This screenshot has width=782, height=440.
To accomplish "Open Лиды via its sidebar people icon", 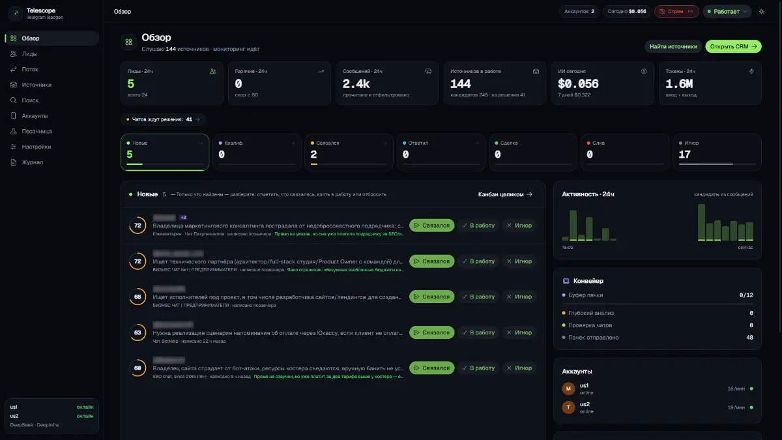I will tap(14, 54).
